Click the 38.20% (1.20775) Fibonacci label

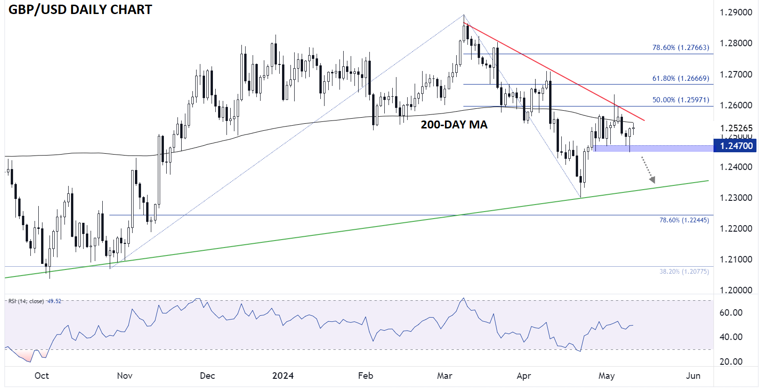[684, 271]
